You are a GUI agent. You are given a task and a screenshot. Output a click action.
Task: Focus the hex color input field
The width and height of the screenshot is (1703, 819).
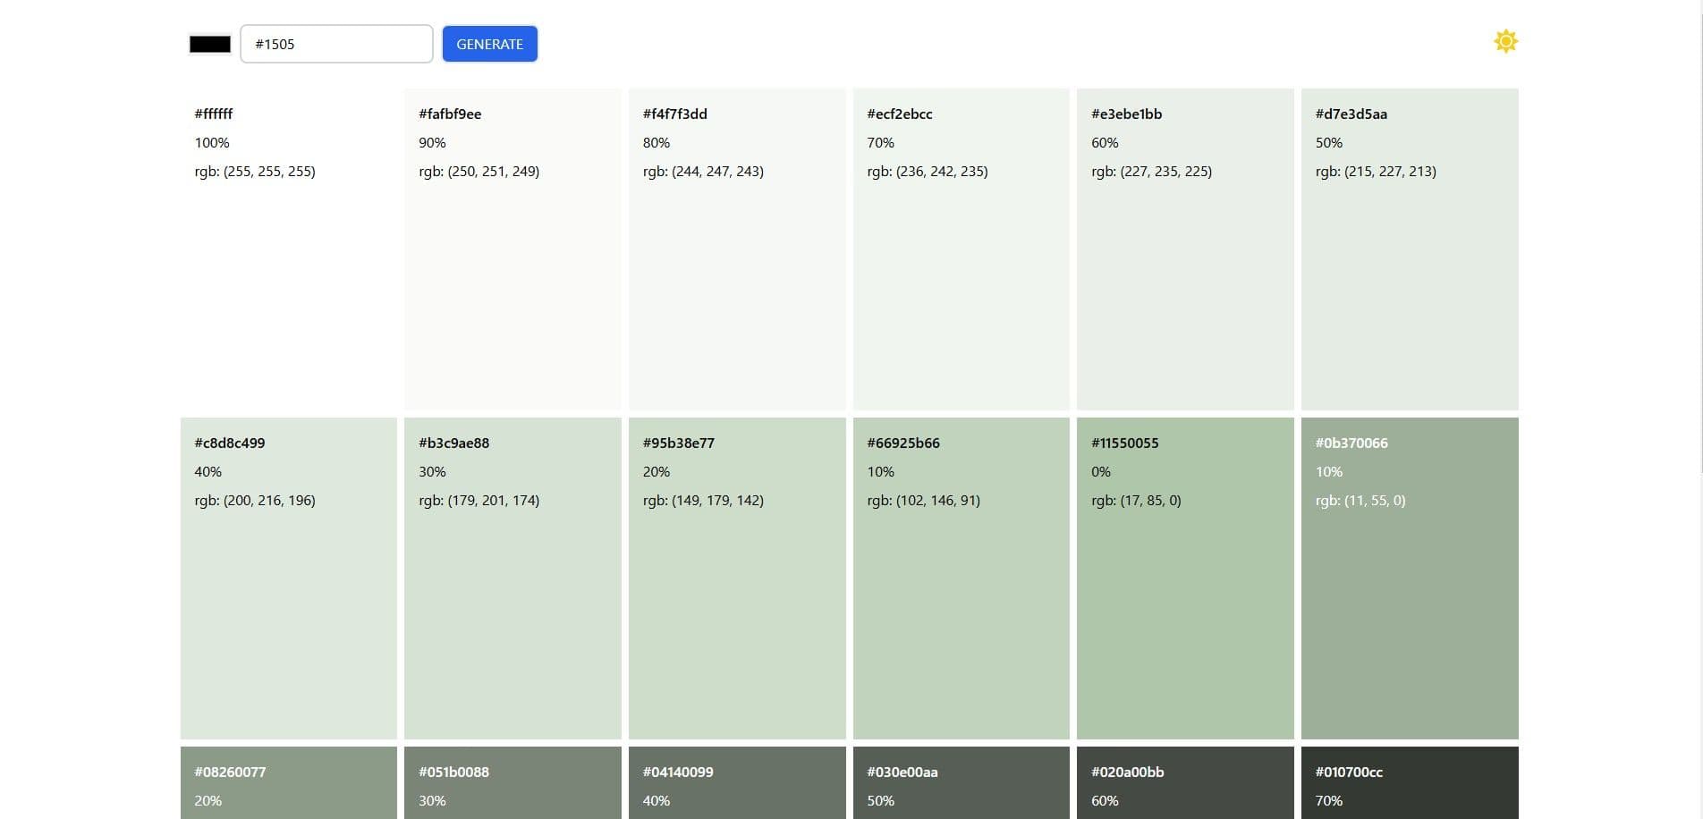[x=336, y=44]
